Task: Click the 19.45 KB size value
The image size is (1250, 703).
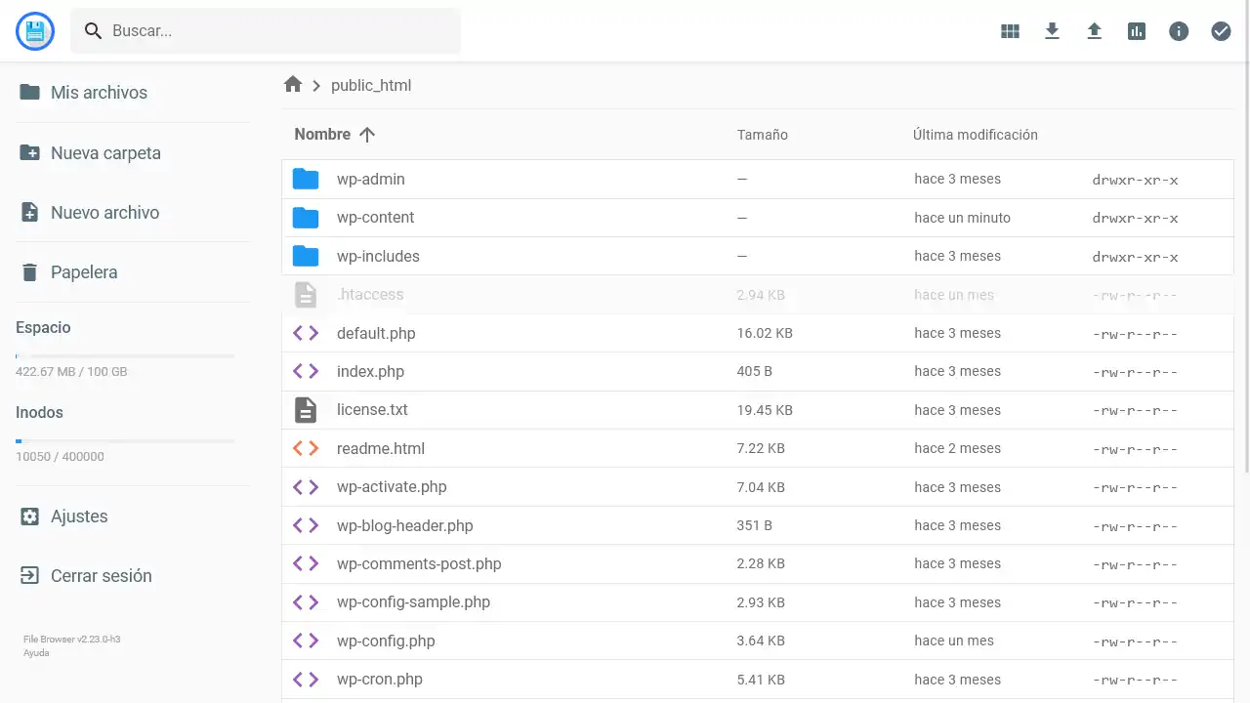Action: pyautogui.click(x=765, y=410)
